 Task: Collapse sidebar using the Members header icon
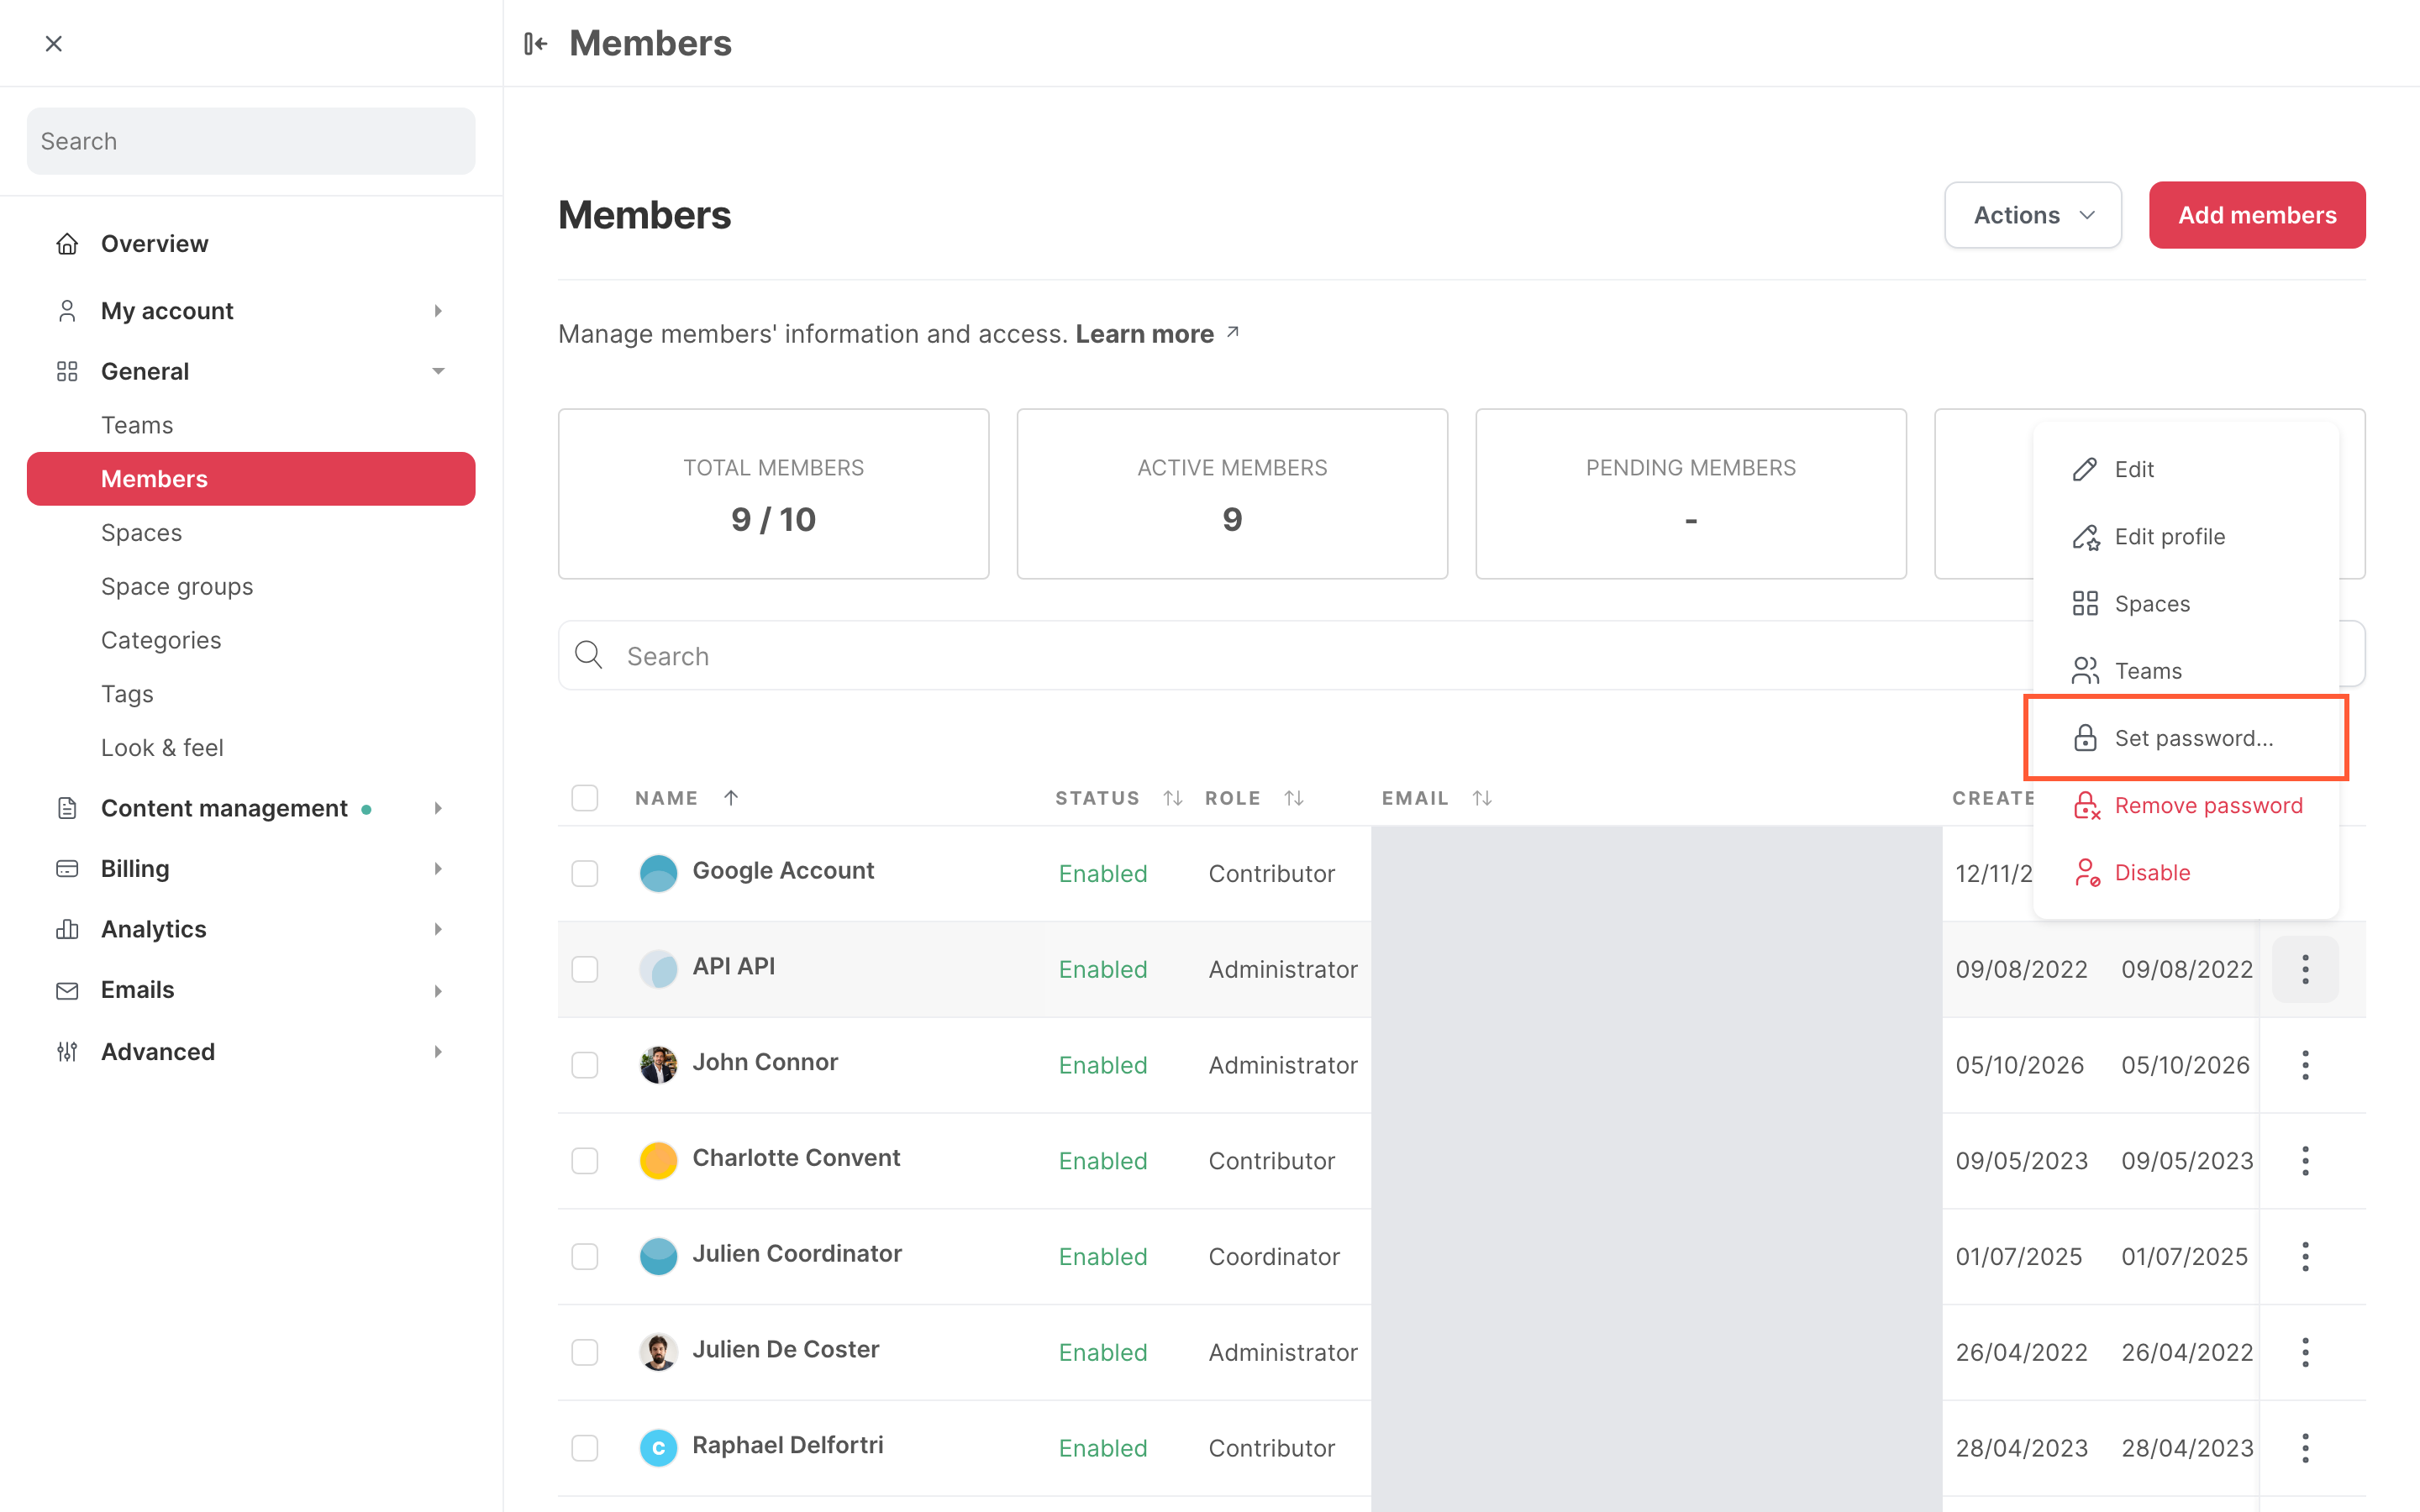tap(536, 43)
